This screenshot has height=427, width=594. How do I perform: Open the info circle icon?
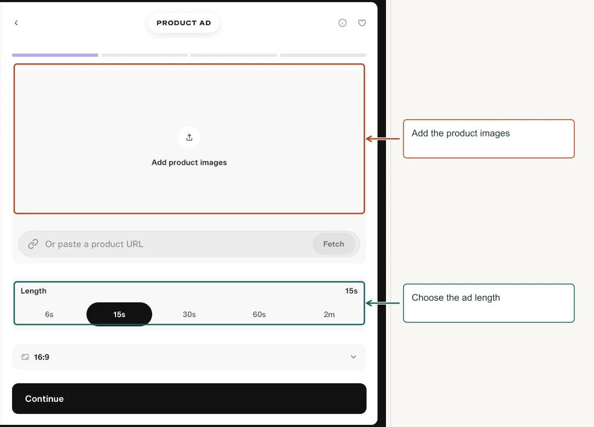[343, 23]
